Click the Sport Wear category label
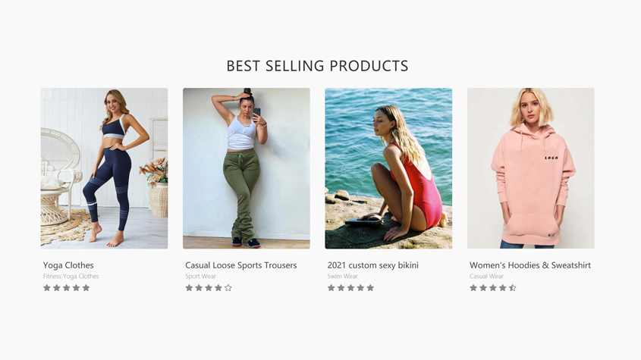The width and height of the screenshot is (641, 360). 201,277
